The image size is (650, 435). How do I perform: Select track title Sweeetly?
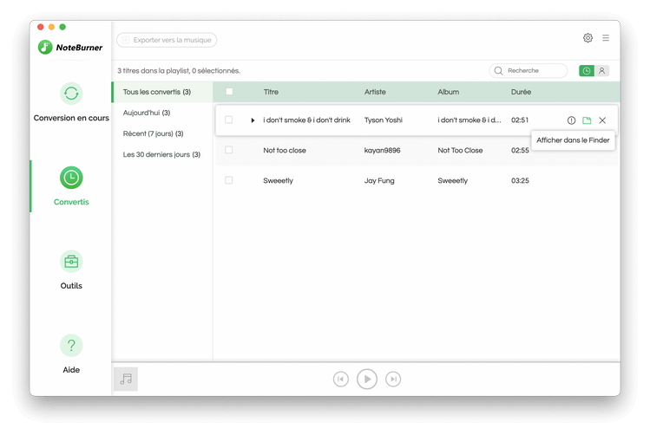pos(278,181)
